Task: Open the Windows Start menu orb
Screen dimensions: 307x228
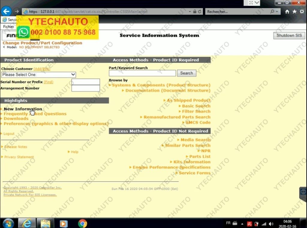Action: [8, 223]
